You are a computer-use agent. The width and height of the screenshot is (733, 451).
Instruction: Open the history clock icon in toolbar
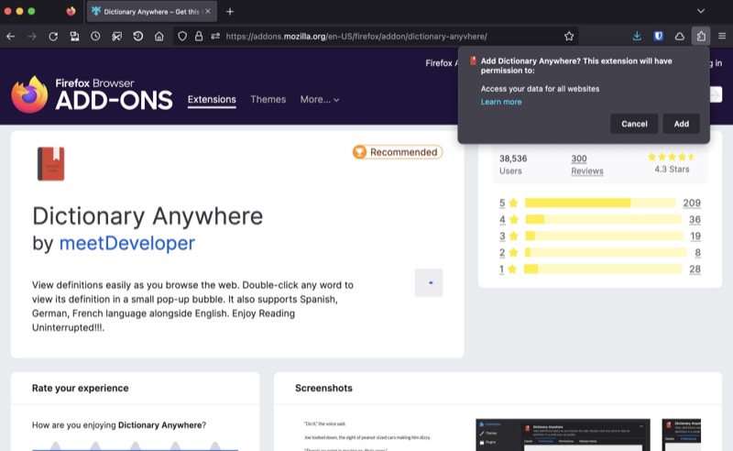tap(95, 36)
